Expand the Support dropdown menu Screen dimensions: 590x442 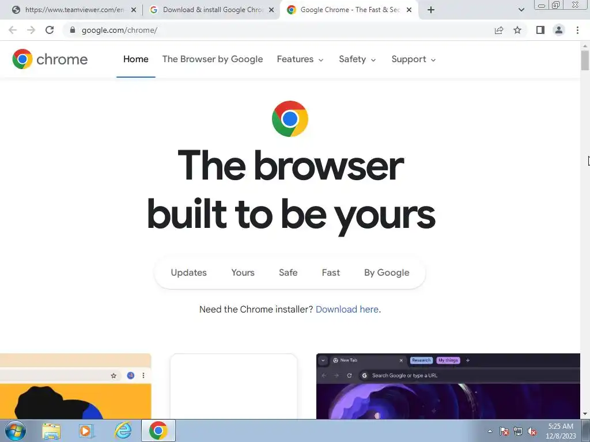[413, 59]
